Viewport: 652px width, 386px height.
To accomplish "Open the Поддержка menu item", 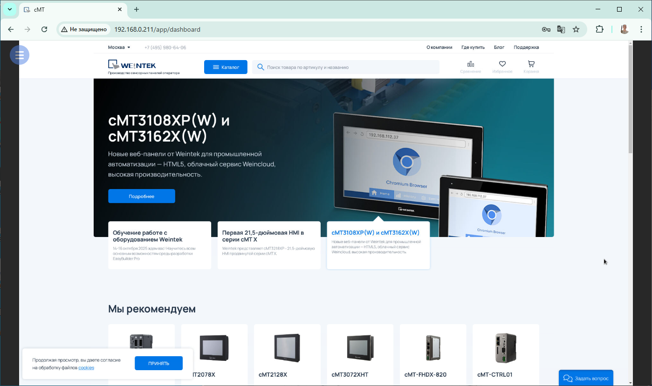I will [x=526, y=47].
